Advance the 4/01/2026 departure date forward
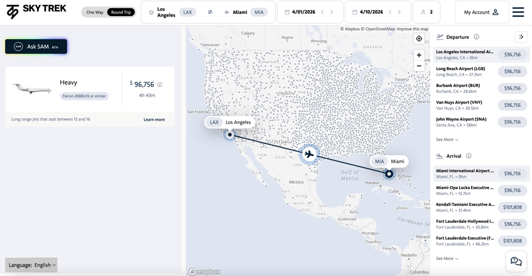 [x=331, y=12]
